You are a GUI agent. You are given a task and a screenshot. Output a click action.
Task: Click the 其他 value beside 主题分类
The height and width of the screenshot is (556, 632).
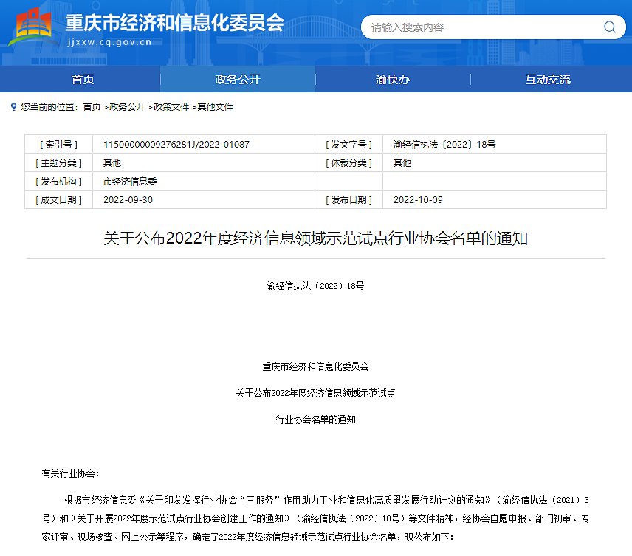(x=112, y=163)
